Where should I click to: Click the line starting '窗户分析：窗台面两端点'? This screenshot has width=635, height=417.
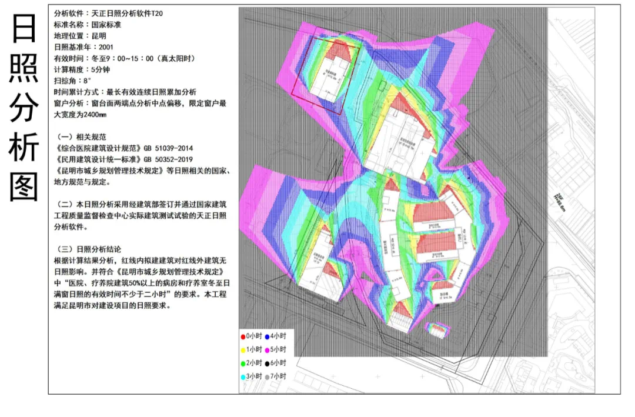coord(140,104)
